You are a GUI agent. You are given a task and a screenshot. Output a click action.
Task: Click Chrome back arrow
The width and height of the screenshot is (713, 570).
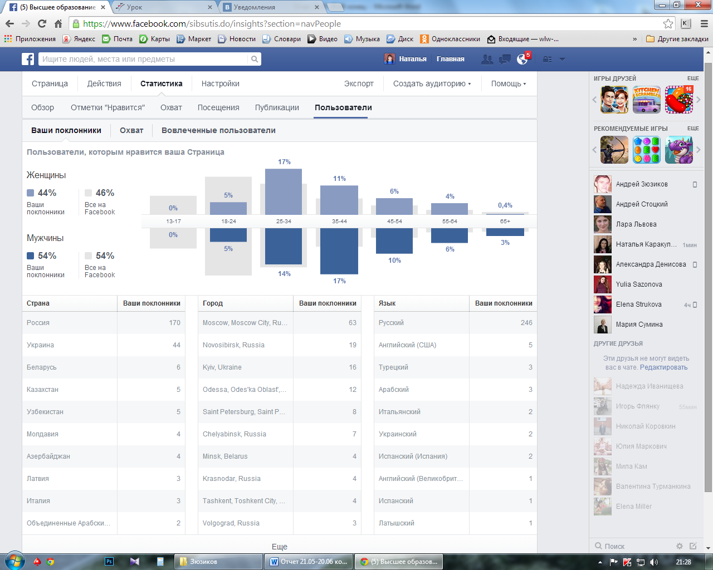[9, 23]
